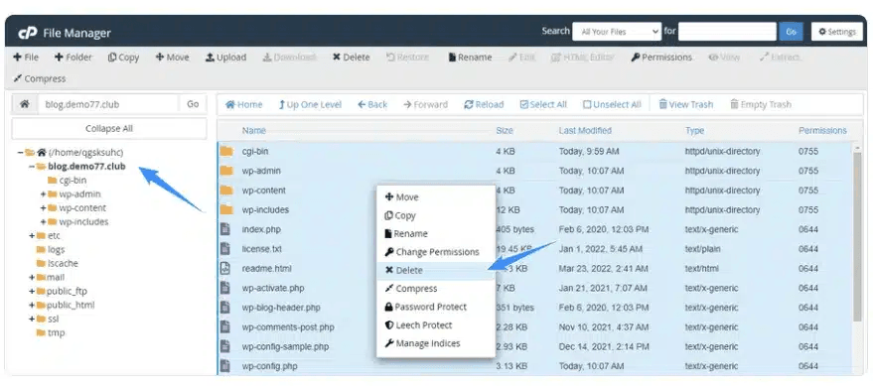
Task: Navigate Back in file list
Action: coord(372,104)
